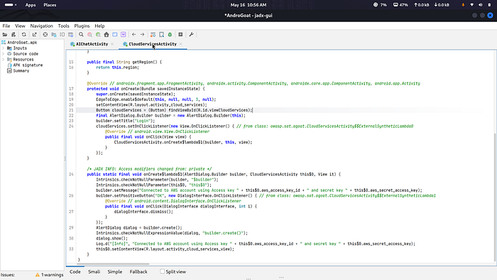Expand the Source code tree node
Viewport: 497px width, 280px height.
[4, 54]
